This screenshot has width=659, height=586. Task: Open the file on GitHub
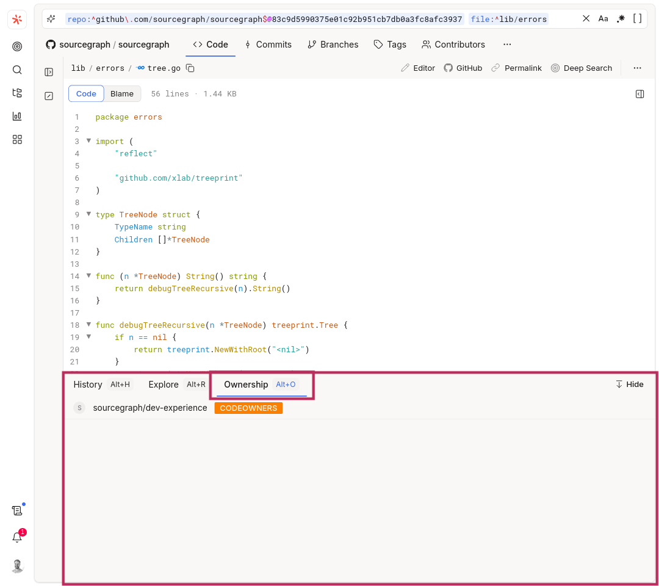[463, 68]
